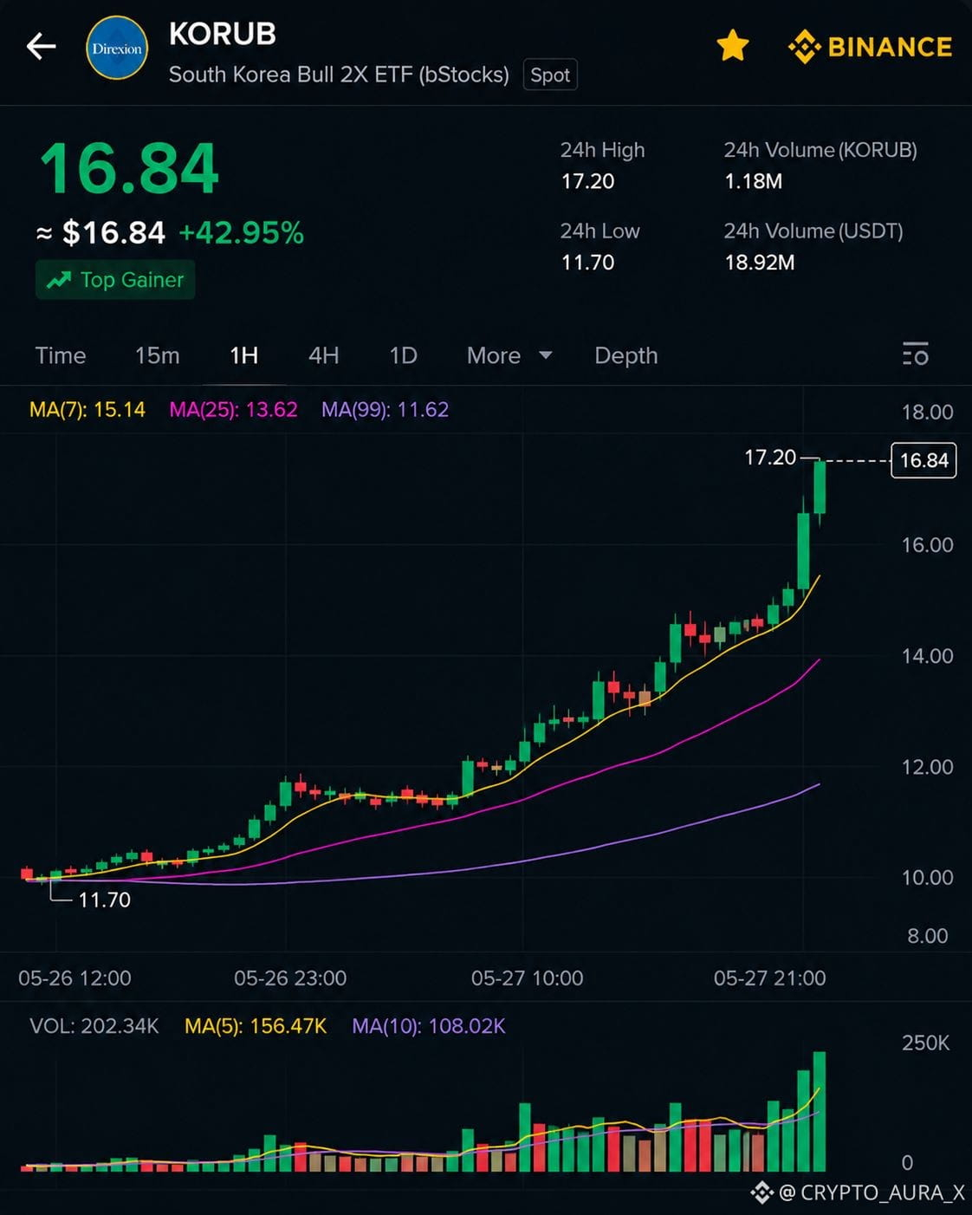Toggle the favorite star for KORUB

[x=733, y=46]
